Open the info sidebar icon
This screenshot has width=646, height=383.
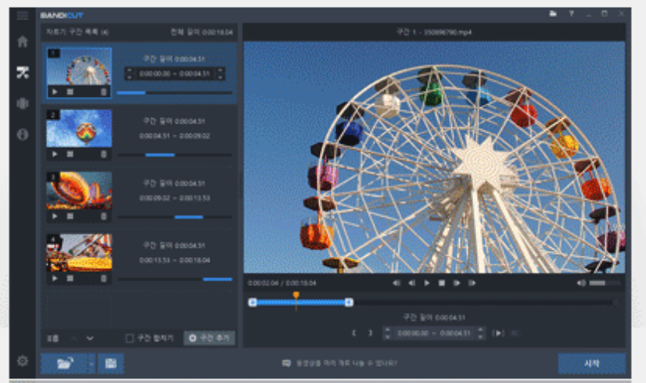coord(23,134)
